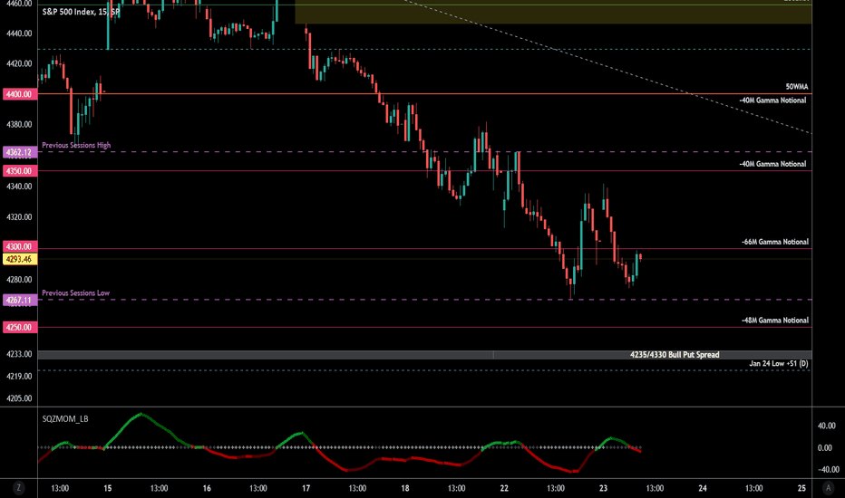This screenshot has width=845, height=498.
Task: Select the Previous Sessions High text
Action: coord(76,146)
